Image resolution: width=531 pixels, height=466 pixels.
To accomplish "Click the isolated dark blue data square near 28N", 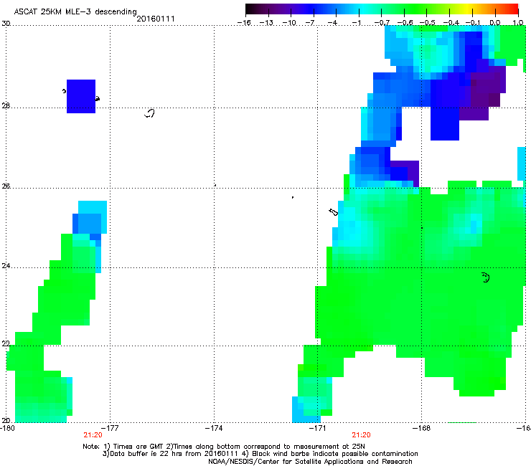I will (81, 97).
